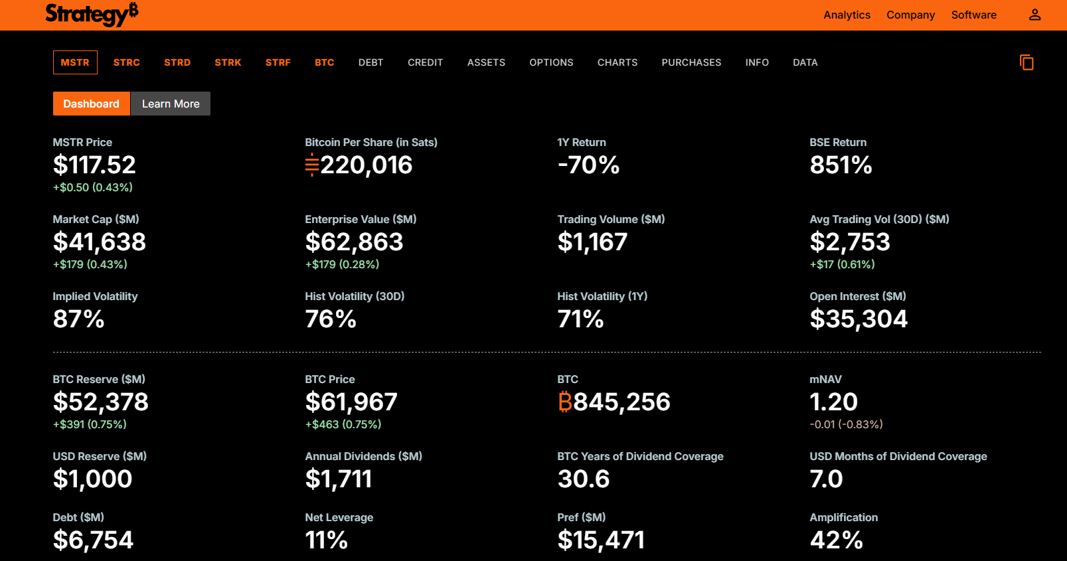Open the BTC tab
The image size is (1067, 561).
[325, 62]
